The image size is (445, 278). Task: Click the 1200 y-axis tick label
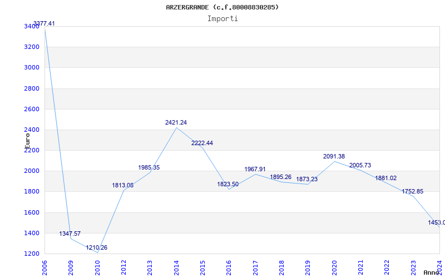pos(32,254)
